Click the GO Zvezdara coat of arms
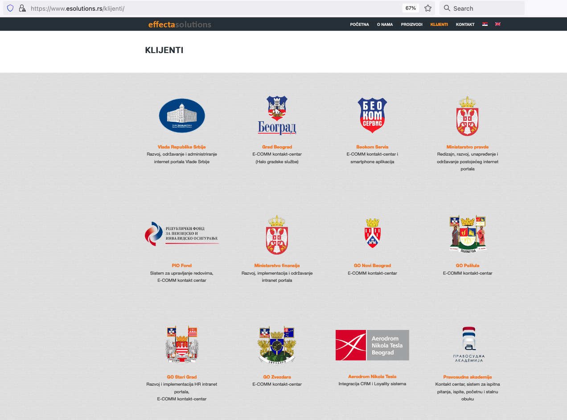567x420 pixels. click(277, 346)
